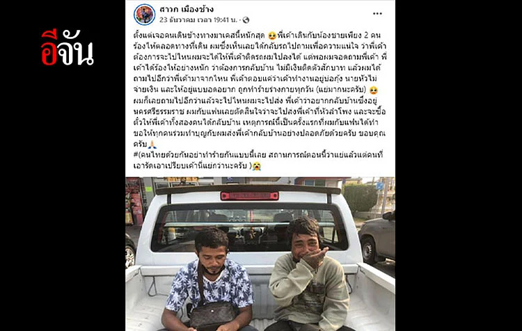Screen dimensions: 522x331
Task: Click the hashtag line starting #(คนไทยด้วยกัน
Action: coord(258,161)
